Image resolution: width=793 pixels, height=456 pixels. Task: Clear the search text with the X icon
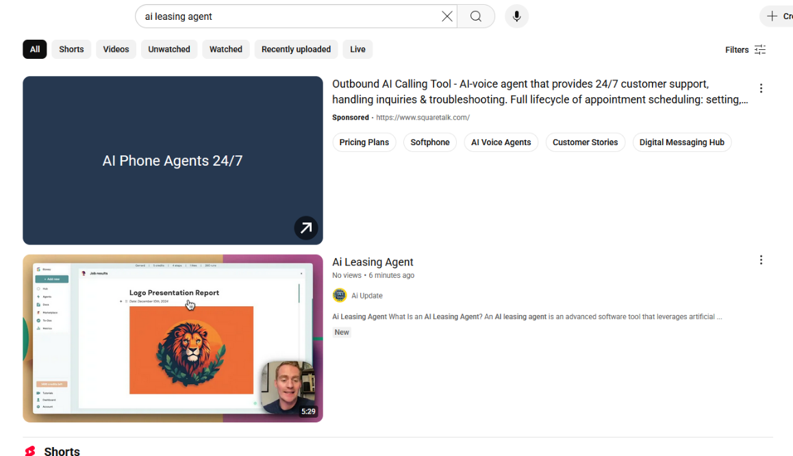pos(446,16)
